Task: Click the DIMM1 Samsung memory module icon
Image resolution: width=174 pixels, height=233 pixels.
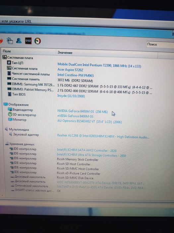Action: (x=9, y=84)
